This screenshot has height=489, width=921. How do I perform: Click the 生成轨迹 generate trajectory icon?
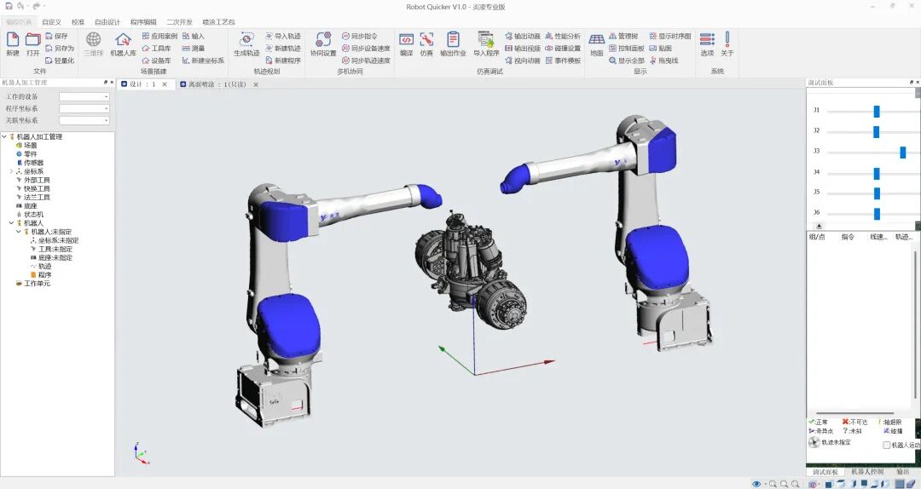pos(246,40)
